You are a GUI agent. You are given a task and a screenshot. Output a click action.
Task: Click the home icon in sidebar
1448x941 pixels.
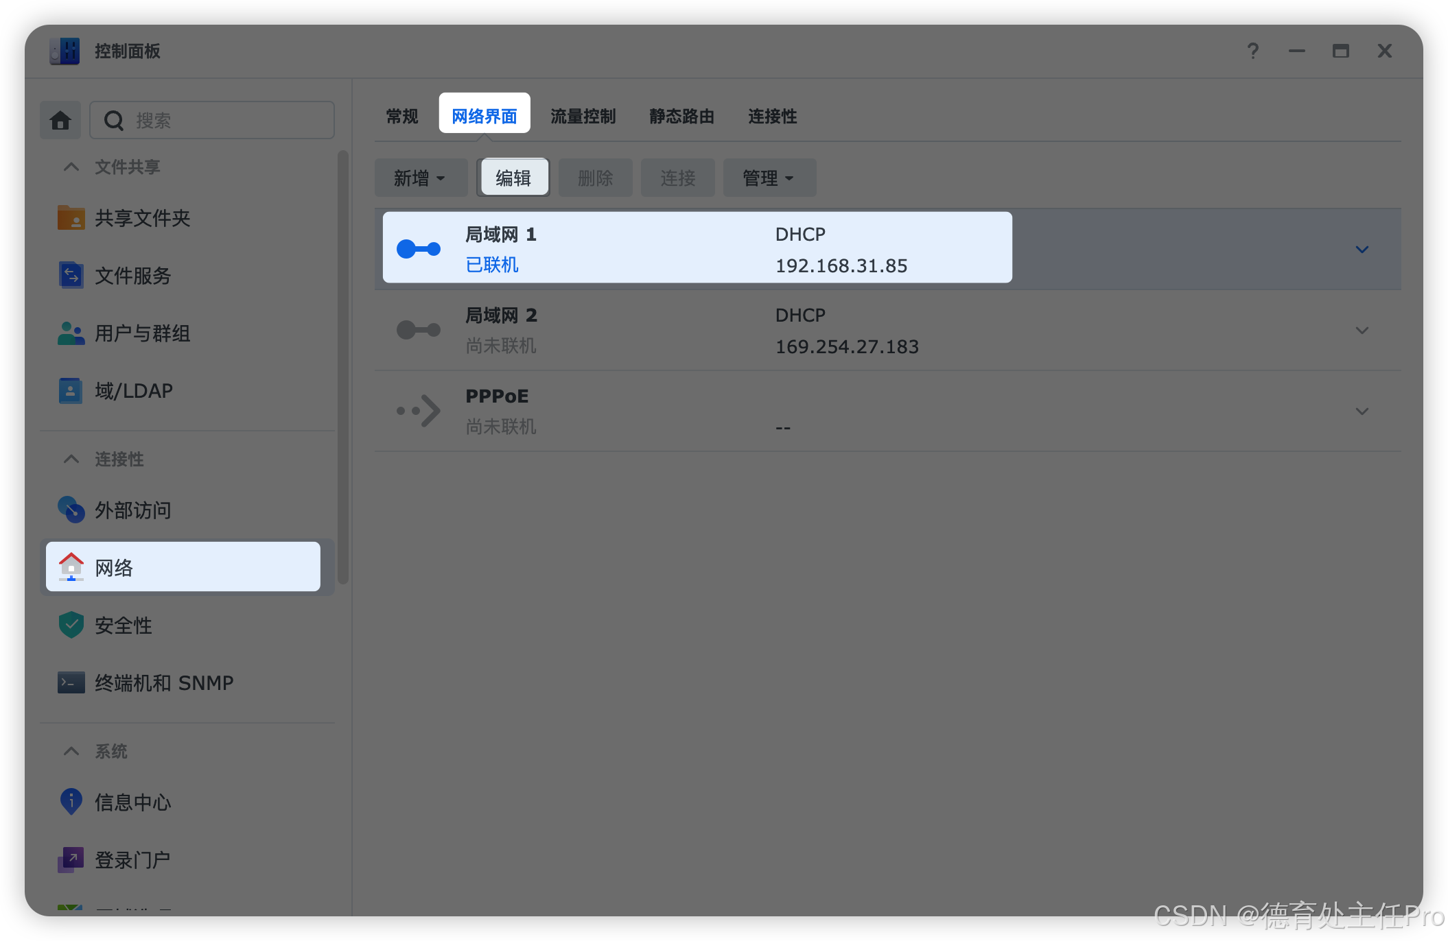click(60, 121)
